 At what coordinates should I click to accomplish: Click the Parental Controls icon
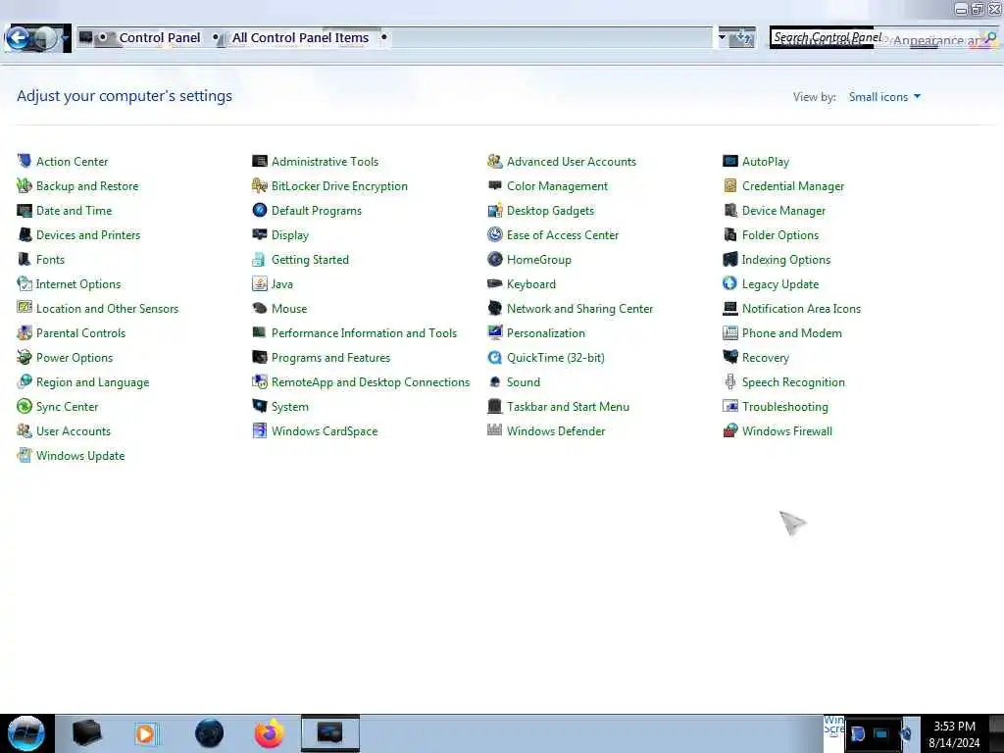click(25, 333)
